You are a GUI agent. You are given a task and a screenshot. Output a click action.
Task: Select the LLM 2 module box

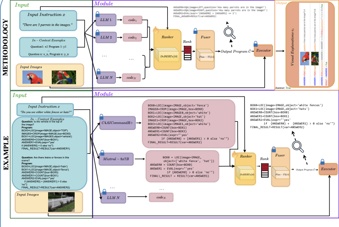pos(107,36)
